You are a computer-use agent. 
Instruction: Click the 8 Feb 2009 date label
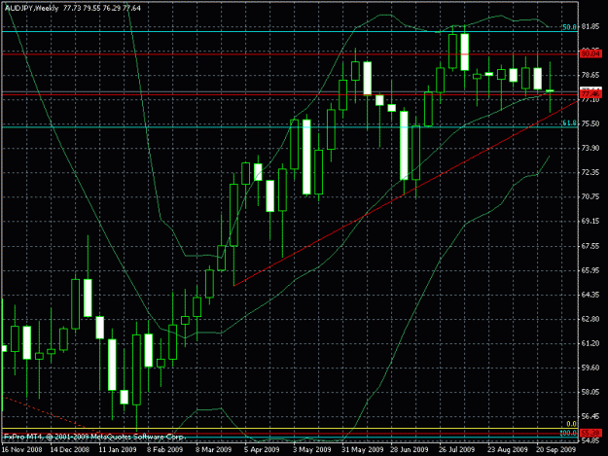(x=164, y=449)
